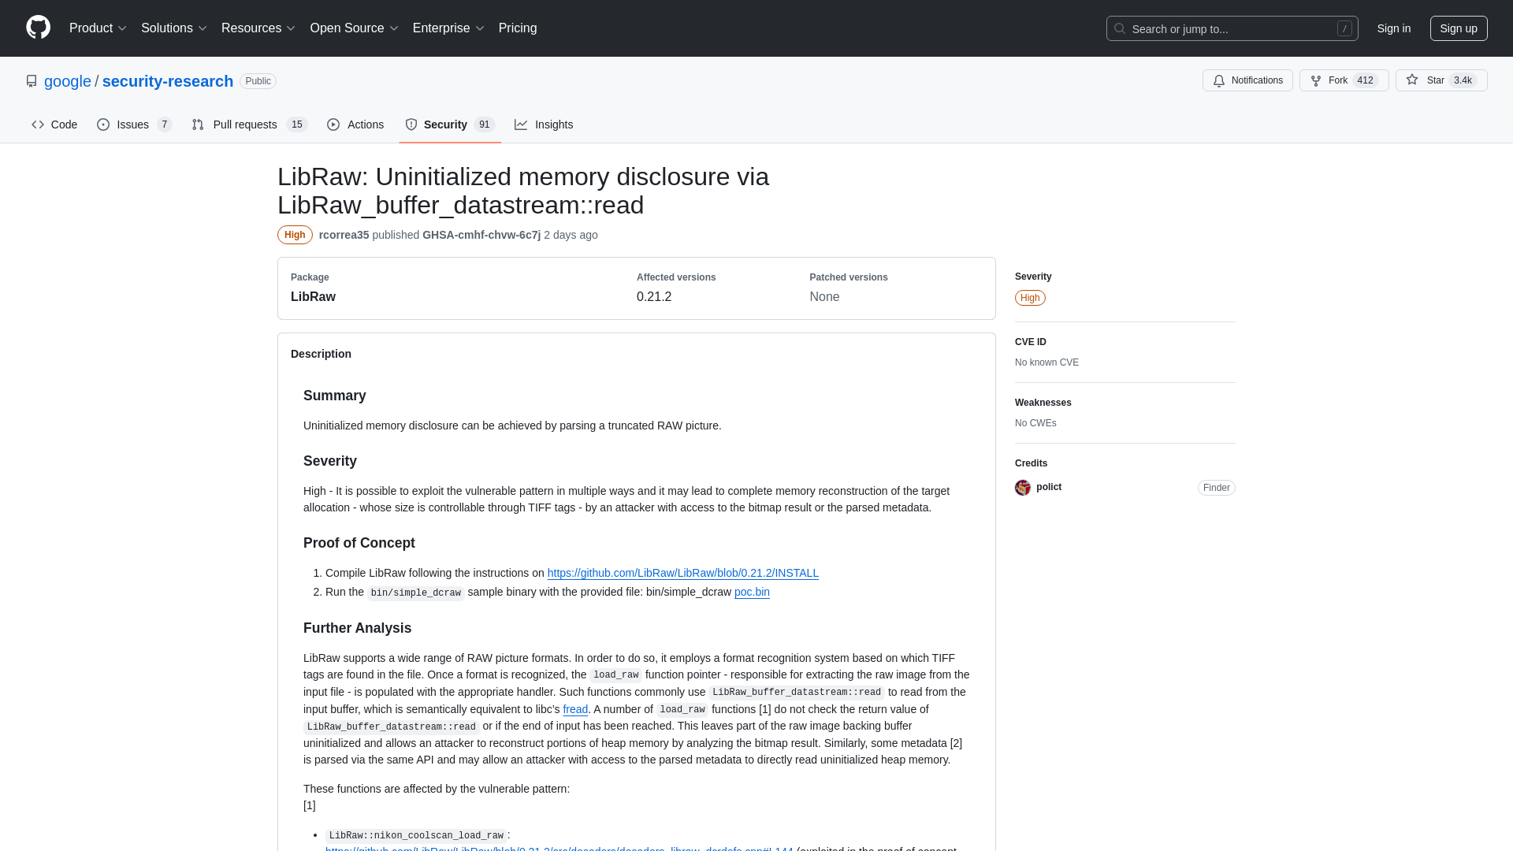Click the GitHub Octocat logo
Image resolution: width=1513 pixels, height=851 pixels.
(x=38, y=28)
